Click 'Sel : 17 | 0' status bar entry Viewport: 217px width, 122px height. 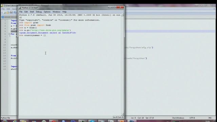coord(150,118)
